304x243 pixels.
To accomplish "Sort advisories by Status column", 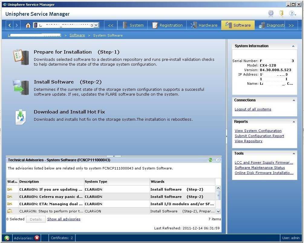I will coord(12,182).
